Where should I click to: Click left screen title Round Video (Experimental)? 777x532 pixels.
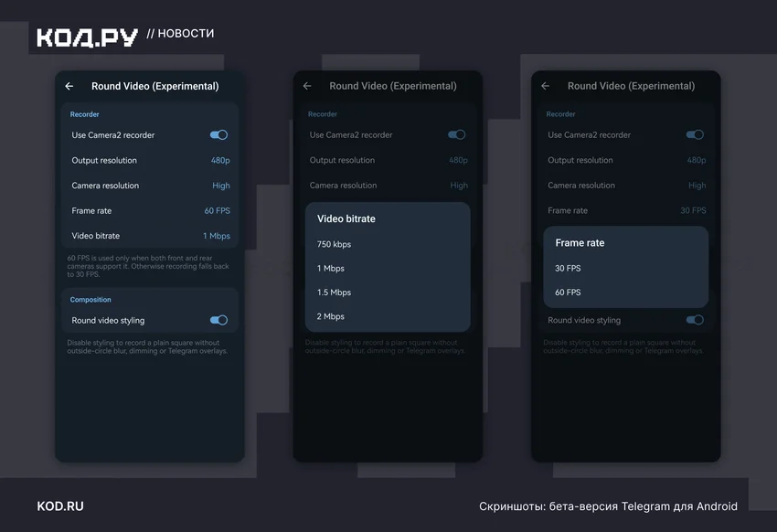[x=155, y=86]
